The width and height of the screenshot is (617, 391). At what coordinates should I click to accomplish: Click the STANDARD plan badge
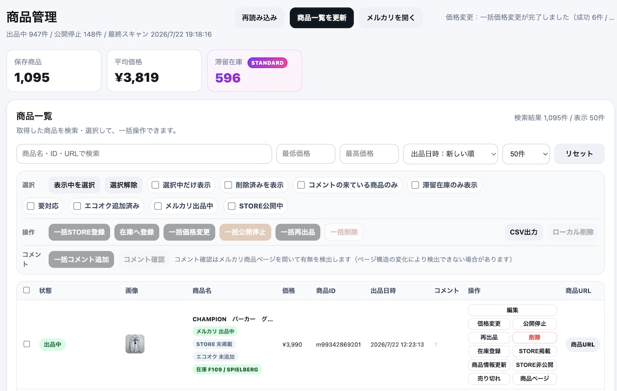click(268, 63)
